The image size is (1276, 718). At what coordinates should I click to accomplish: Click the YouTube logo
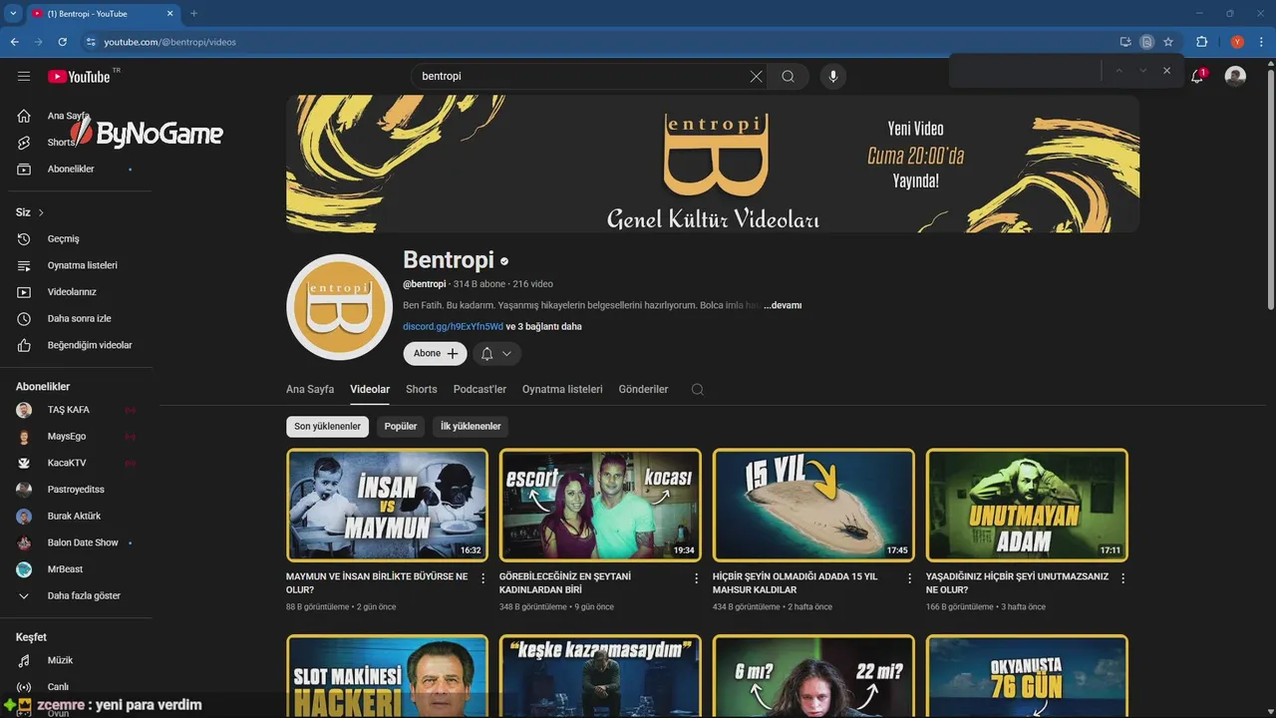80,77
